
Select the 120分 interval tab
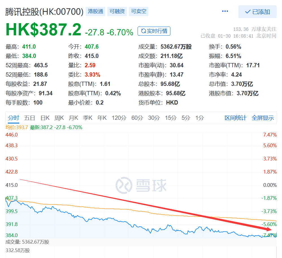point(119,118)
